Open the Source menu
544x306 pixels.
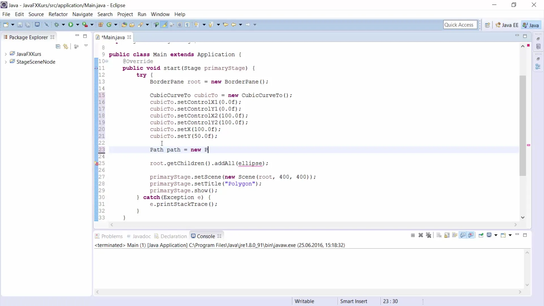[x=36, y=14]
